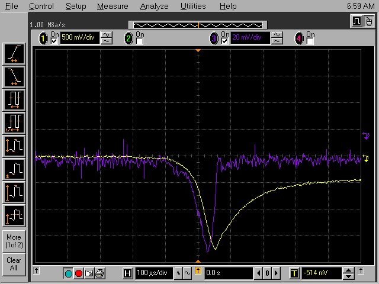Open the Analyze menu
This screenshot has width=379, height=284.
click(154, 6)
